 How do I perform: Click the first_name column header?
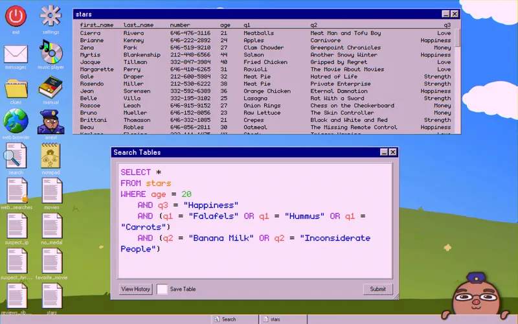click(x=96, y=25)
